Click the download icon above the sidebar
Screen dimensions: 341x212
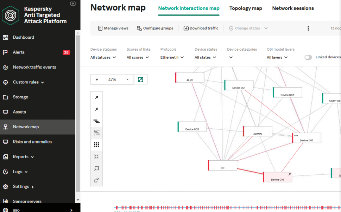[x=73, y=3]
